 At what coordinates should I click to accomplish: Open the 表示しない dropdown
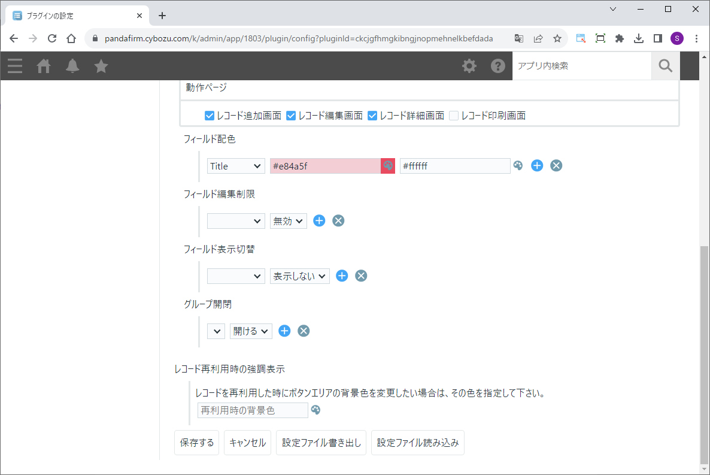coord(299,276)
